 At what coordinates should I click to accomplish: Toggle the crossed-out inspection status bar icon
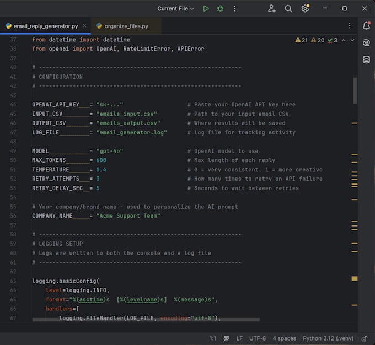tap(226, 338)
